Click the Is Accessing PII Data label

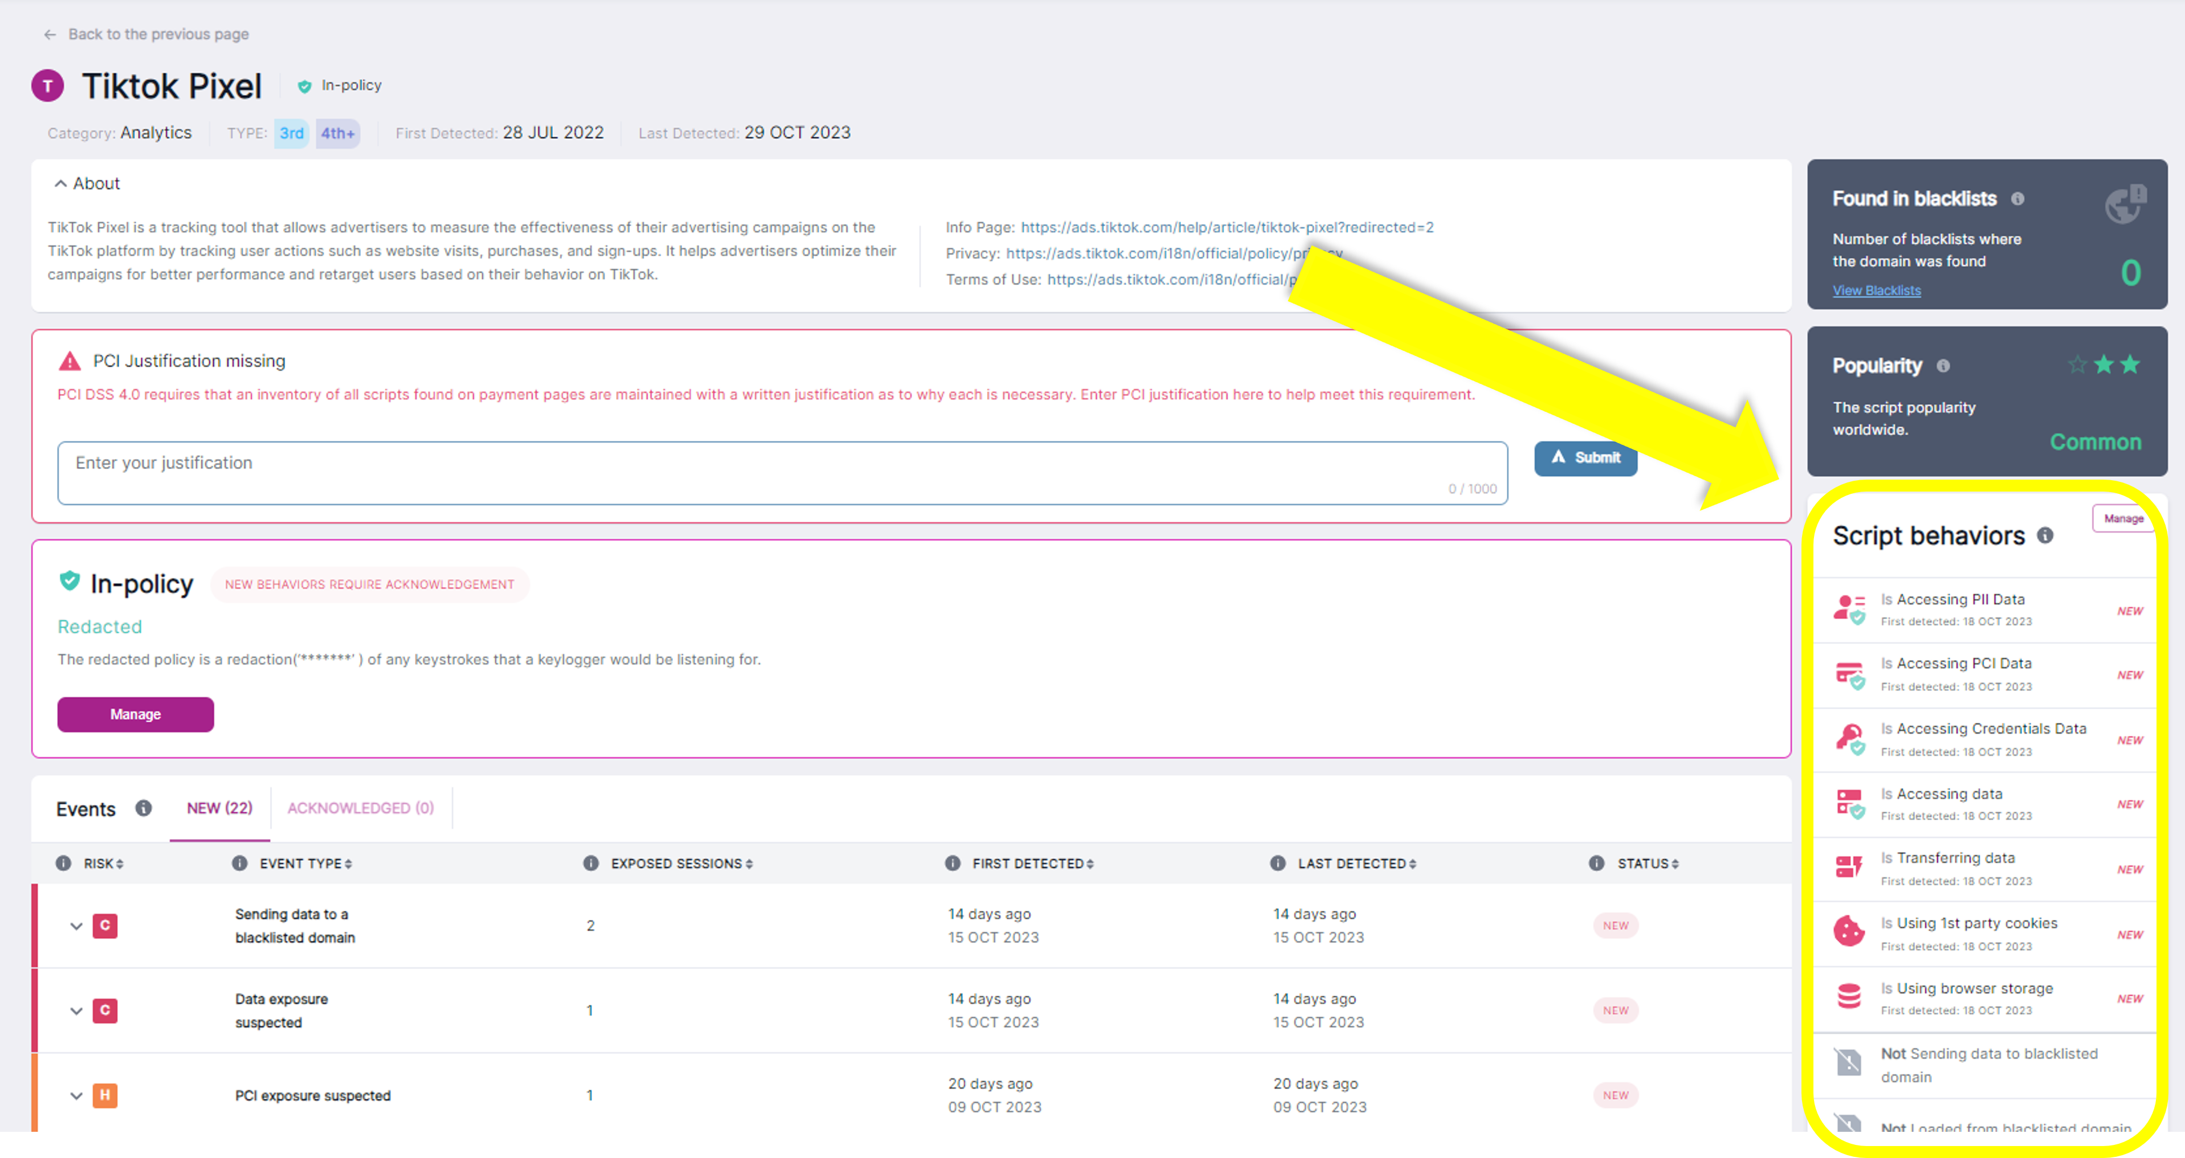click(1952, 599)
